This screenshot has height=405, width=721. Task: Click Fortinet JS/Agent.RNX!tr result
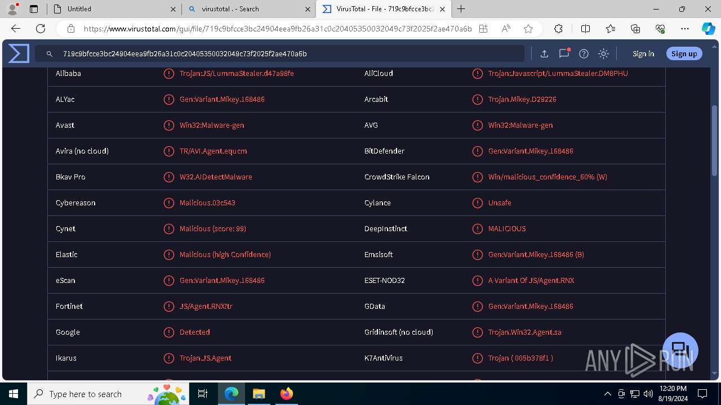(206, 306)
